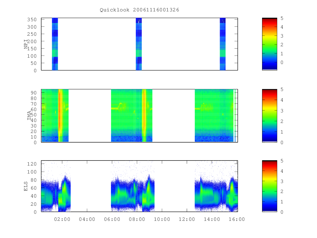Click the 16:00 time axis label
317x238 pixels.
point(236,219)
